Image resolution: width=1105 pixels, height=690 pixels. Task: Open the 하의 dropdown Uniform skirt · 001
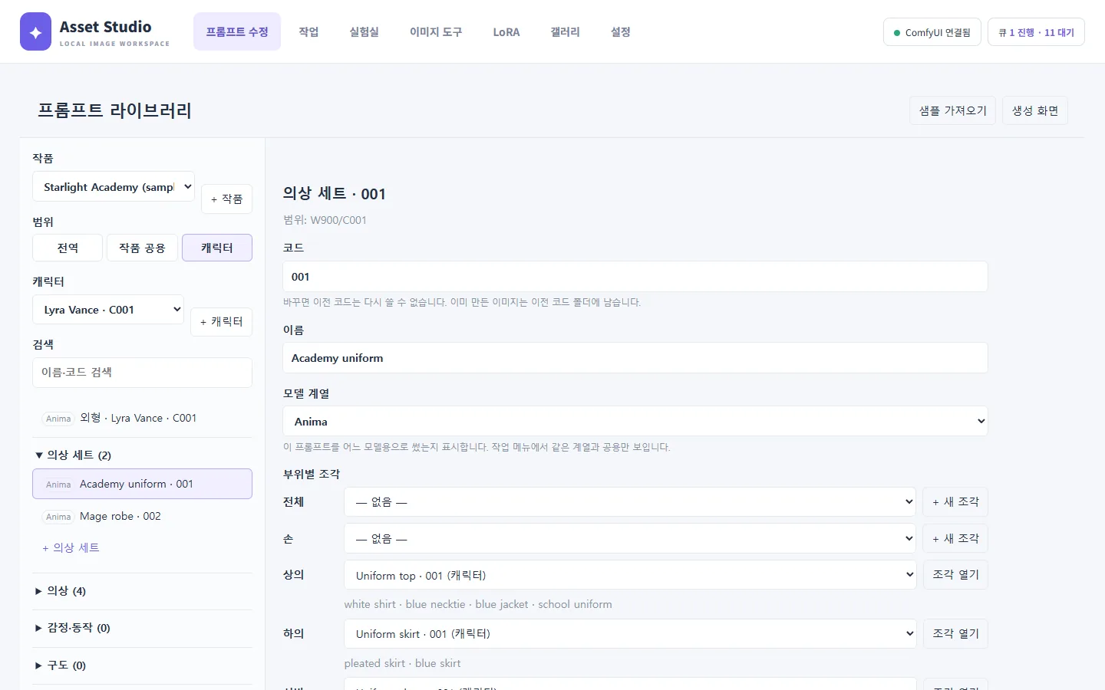click(630, 634)
